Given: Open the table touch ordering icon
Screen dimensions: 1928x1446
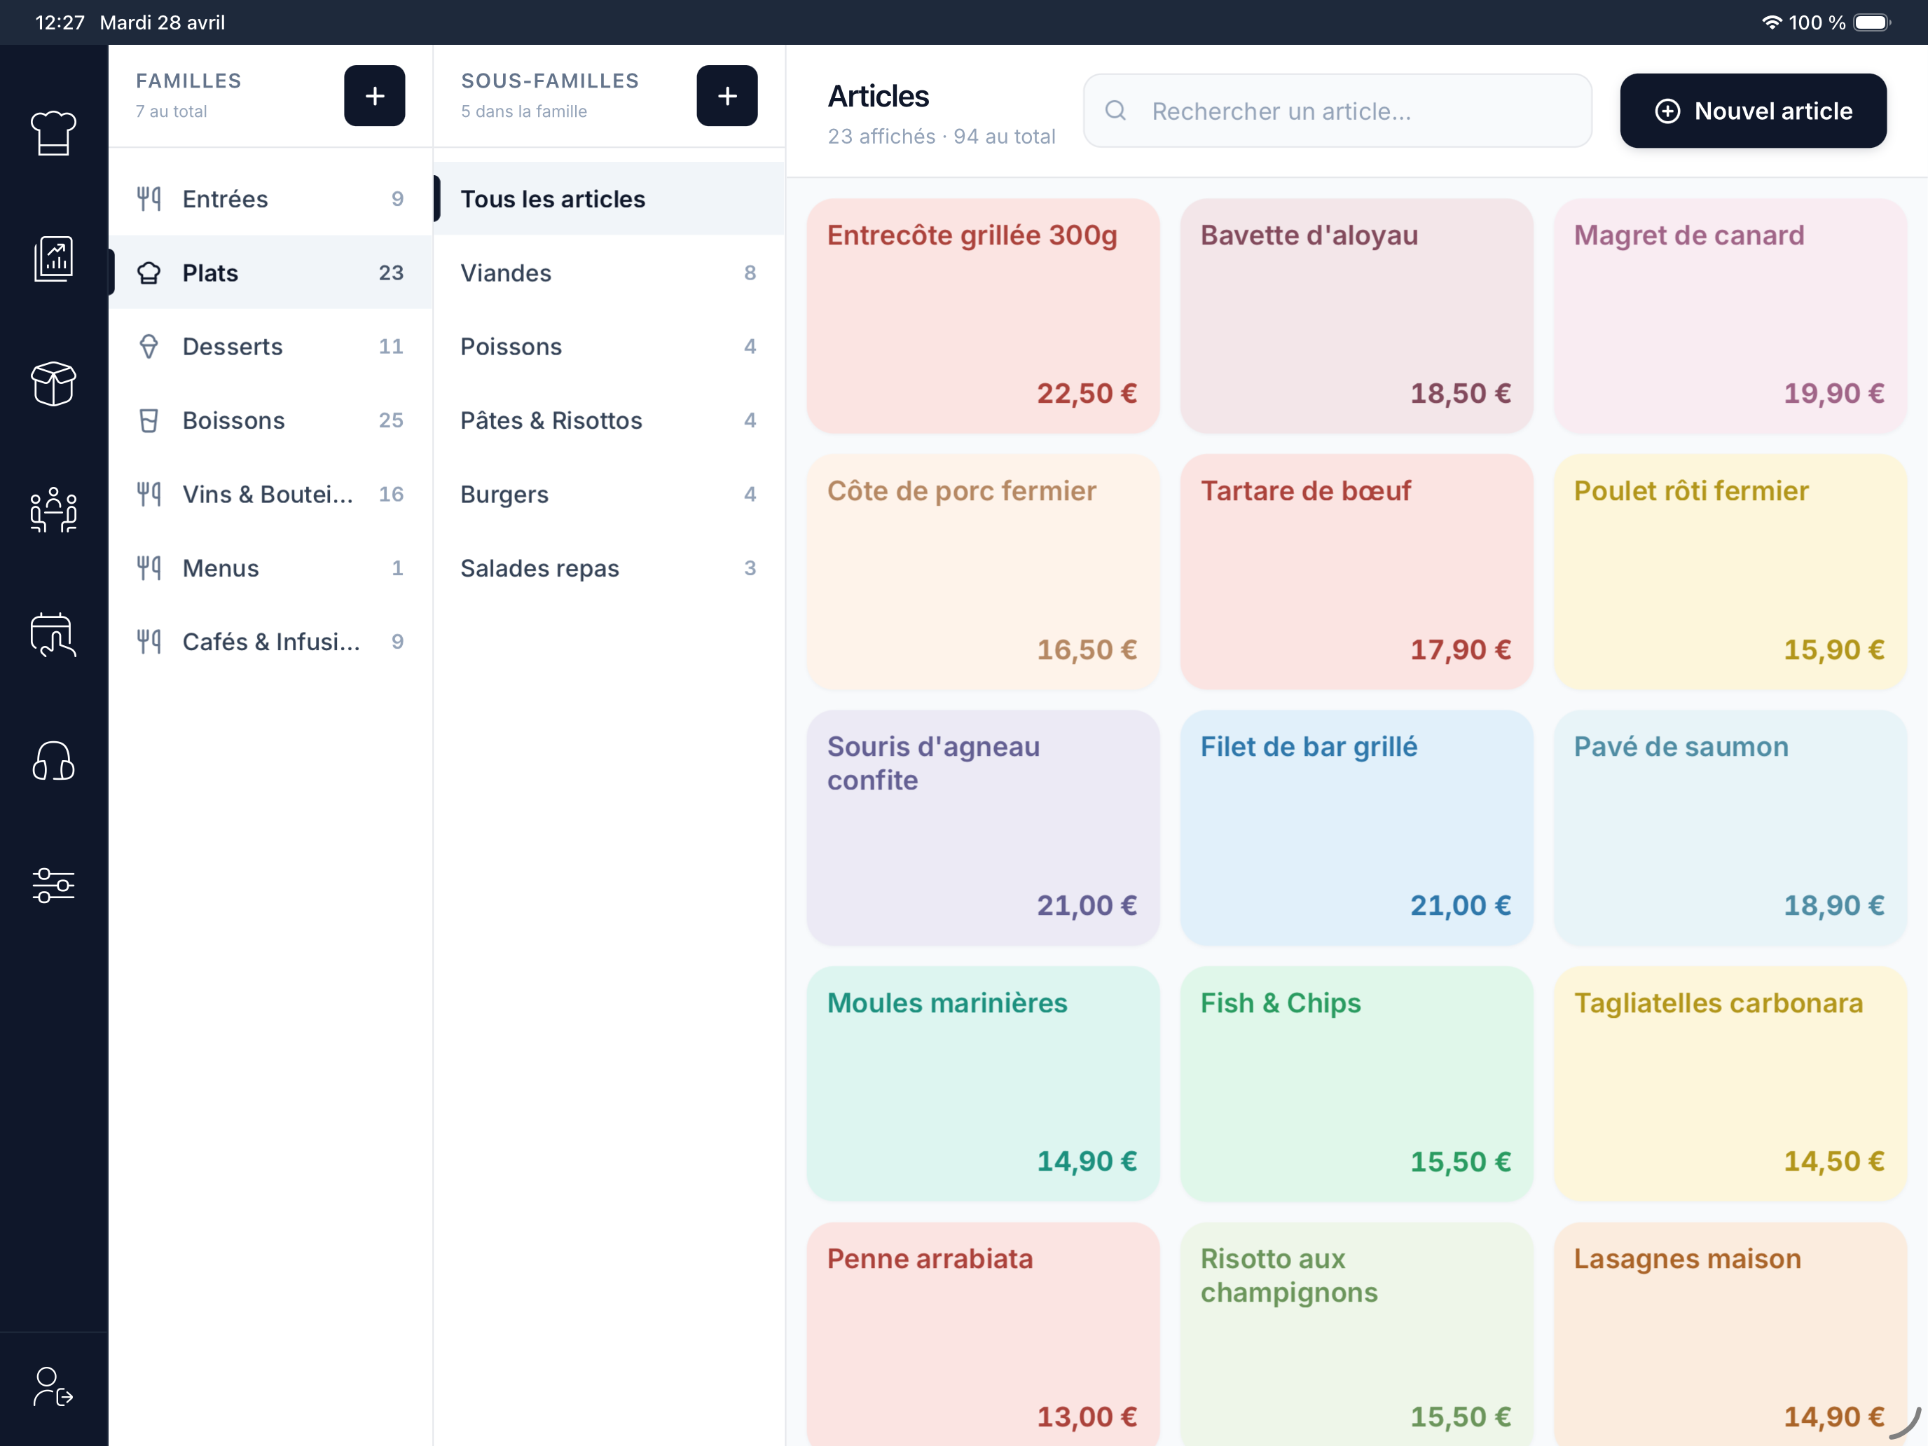Looking at the screenshot, I should [x=53, y=635].
